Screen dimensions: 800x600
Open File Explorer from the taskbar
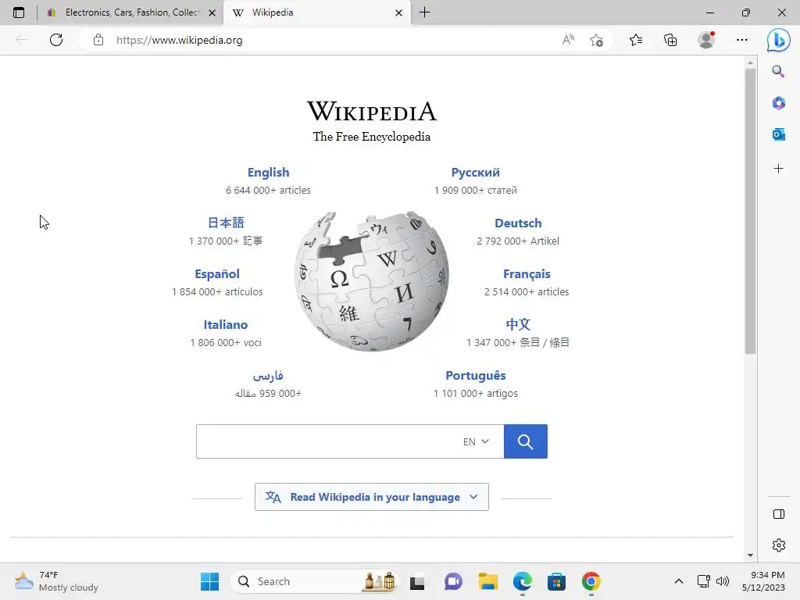(x=487, y=581)
